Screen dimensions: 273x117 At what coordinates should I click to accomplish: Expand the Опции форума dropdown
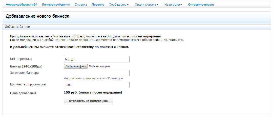146,5
